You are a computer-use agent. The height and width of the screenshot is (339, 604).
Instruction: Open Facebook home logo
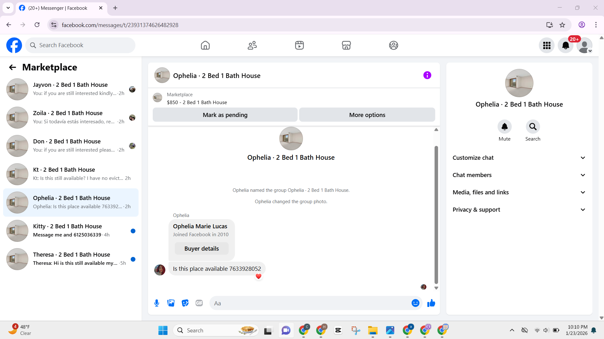point(14,45)
